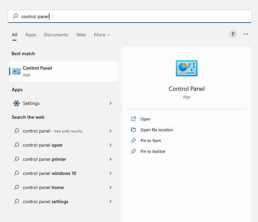
Task: Click Pin to taskbar
Action: (x=153, y=151)
